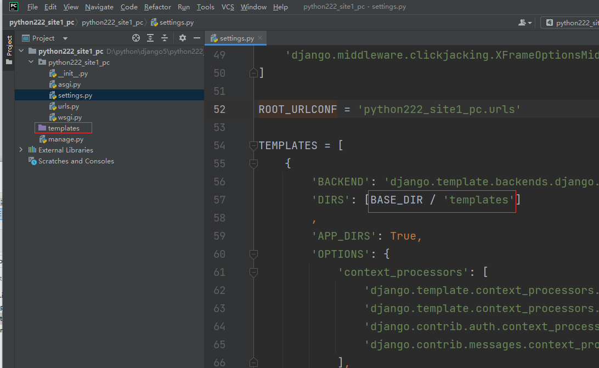Image resolution: width=599 pixels, height=368 pixels.
Task: Open the Navigate menu
Action: pos(99,7)
